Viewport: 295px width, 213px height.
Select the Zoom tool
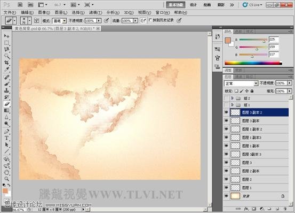point(7,179)
